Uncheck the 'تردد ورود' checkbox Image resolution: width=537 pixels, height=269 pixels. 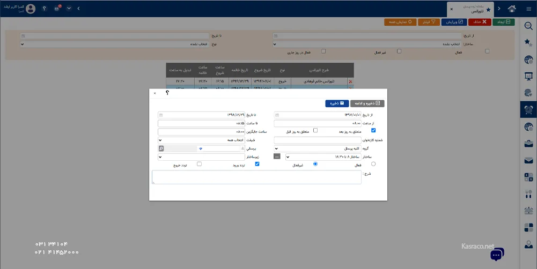coord(257,164)
